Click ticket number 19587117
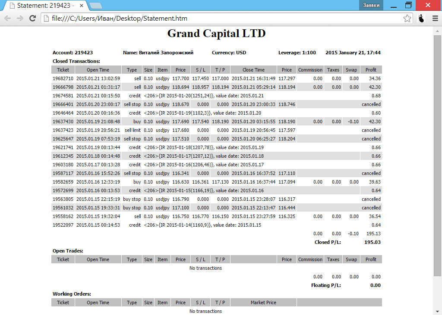442x315 pixels. click(63, 173)
